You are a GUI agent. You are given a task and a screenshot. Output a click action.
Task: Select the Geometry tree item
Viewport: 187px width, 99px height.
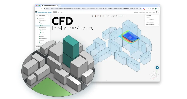(42, 22)
